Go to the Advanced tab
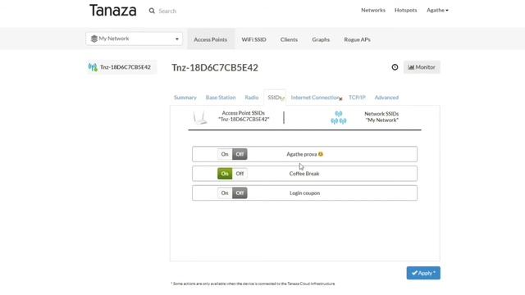The width and height of the screenshot is (525, 295). [386, 98]
